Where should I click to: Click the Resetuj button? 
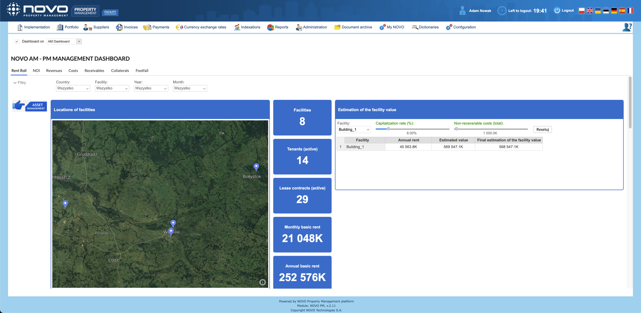tap(542, 130)
